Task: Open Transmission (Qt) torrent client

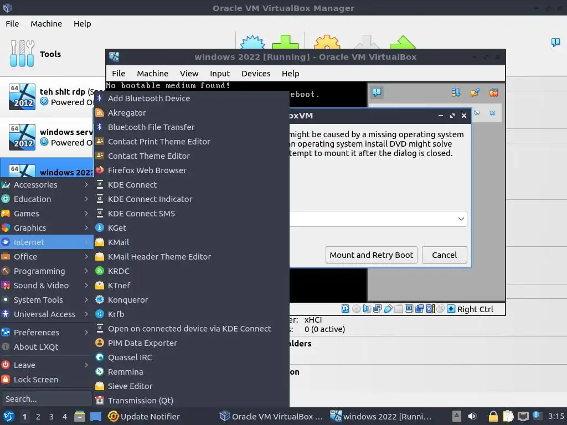Action: [192, 401]
